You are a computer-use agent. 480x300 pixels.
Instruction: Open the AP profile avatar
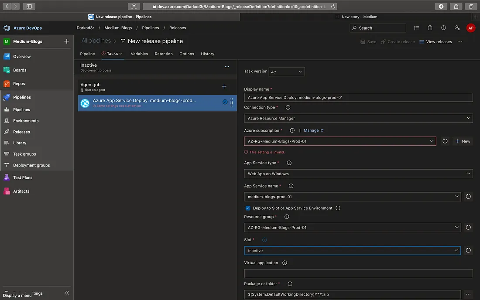pyautogui.click(x=471, y=28)
